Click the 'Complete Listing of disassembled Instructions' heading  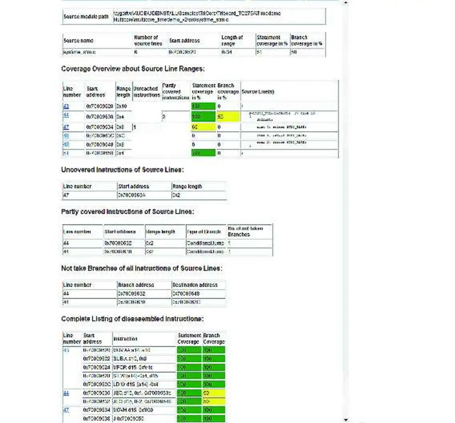click(x=132, y=319)
